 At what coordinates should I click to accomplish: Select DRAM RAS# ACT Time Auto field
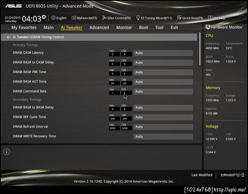pos(163,82)
